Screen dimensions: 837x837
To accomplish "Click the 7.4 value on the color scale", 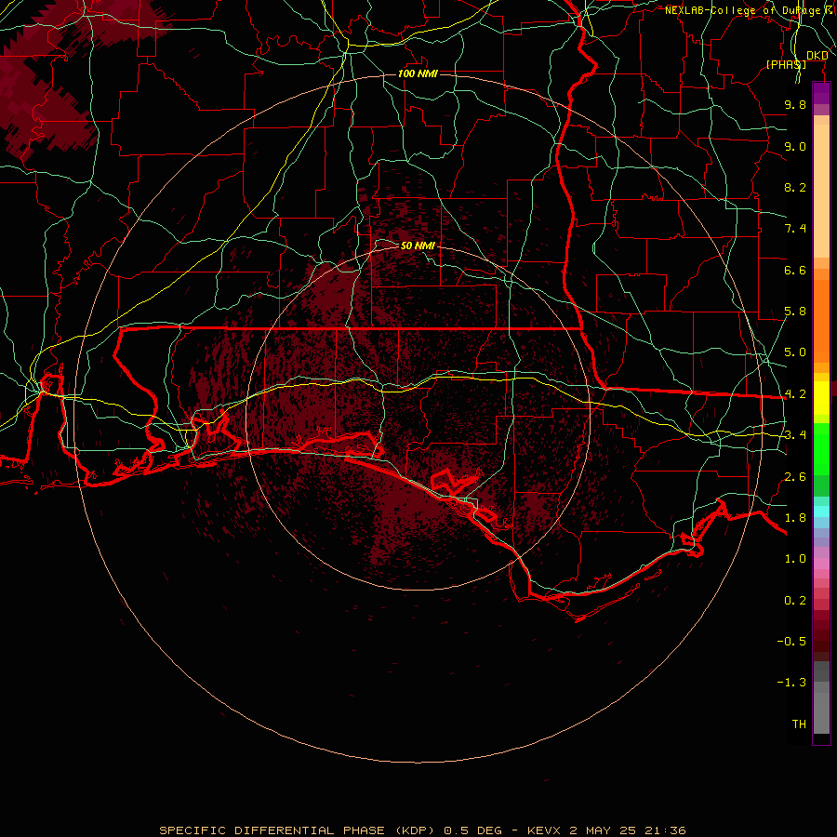I will pos(795,229).
